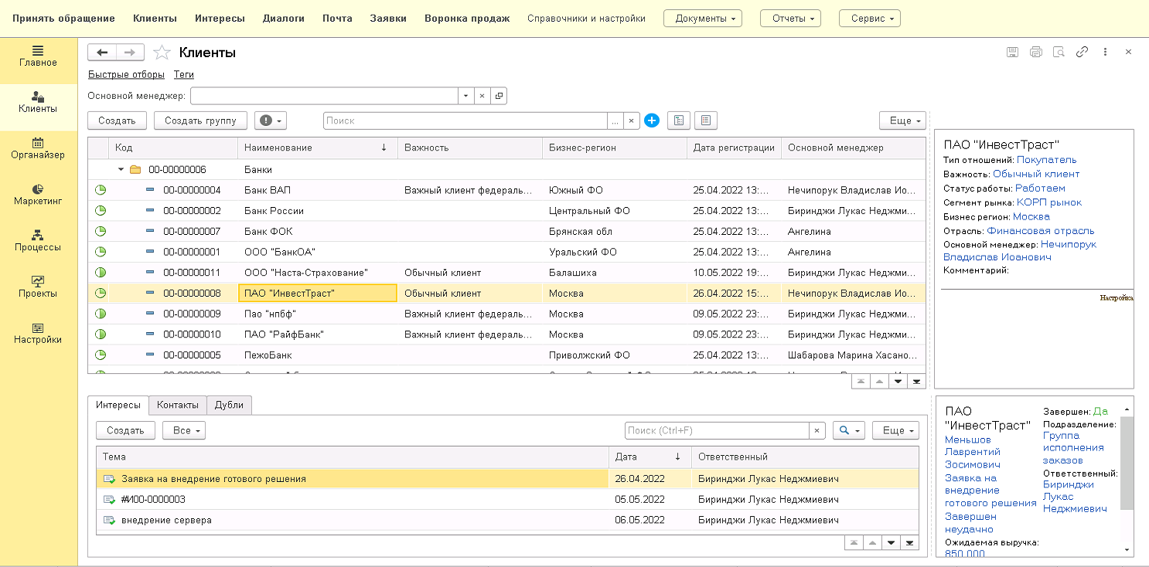Open the Отчеты dropdown menu
The image size is (1149, 567).
coord(790,19)
